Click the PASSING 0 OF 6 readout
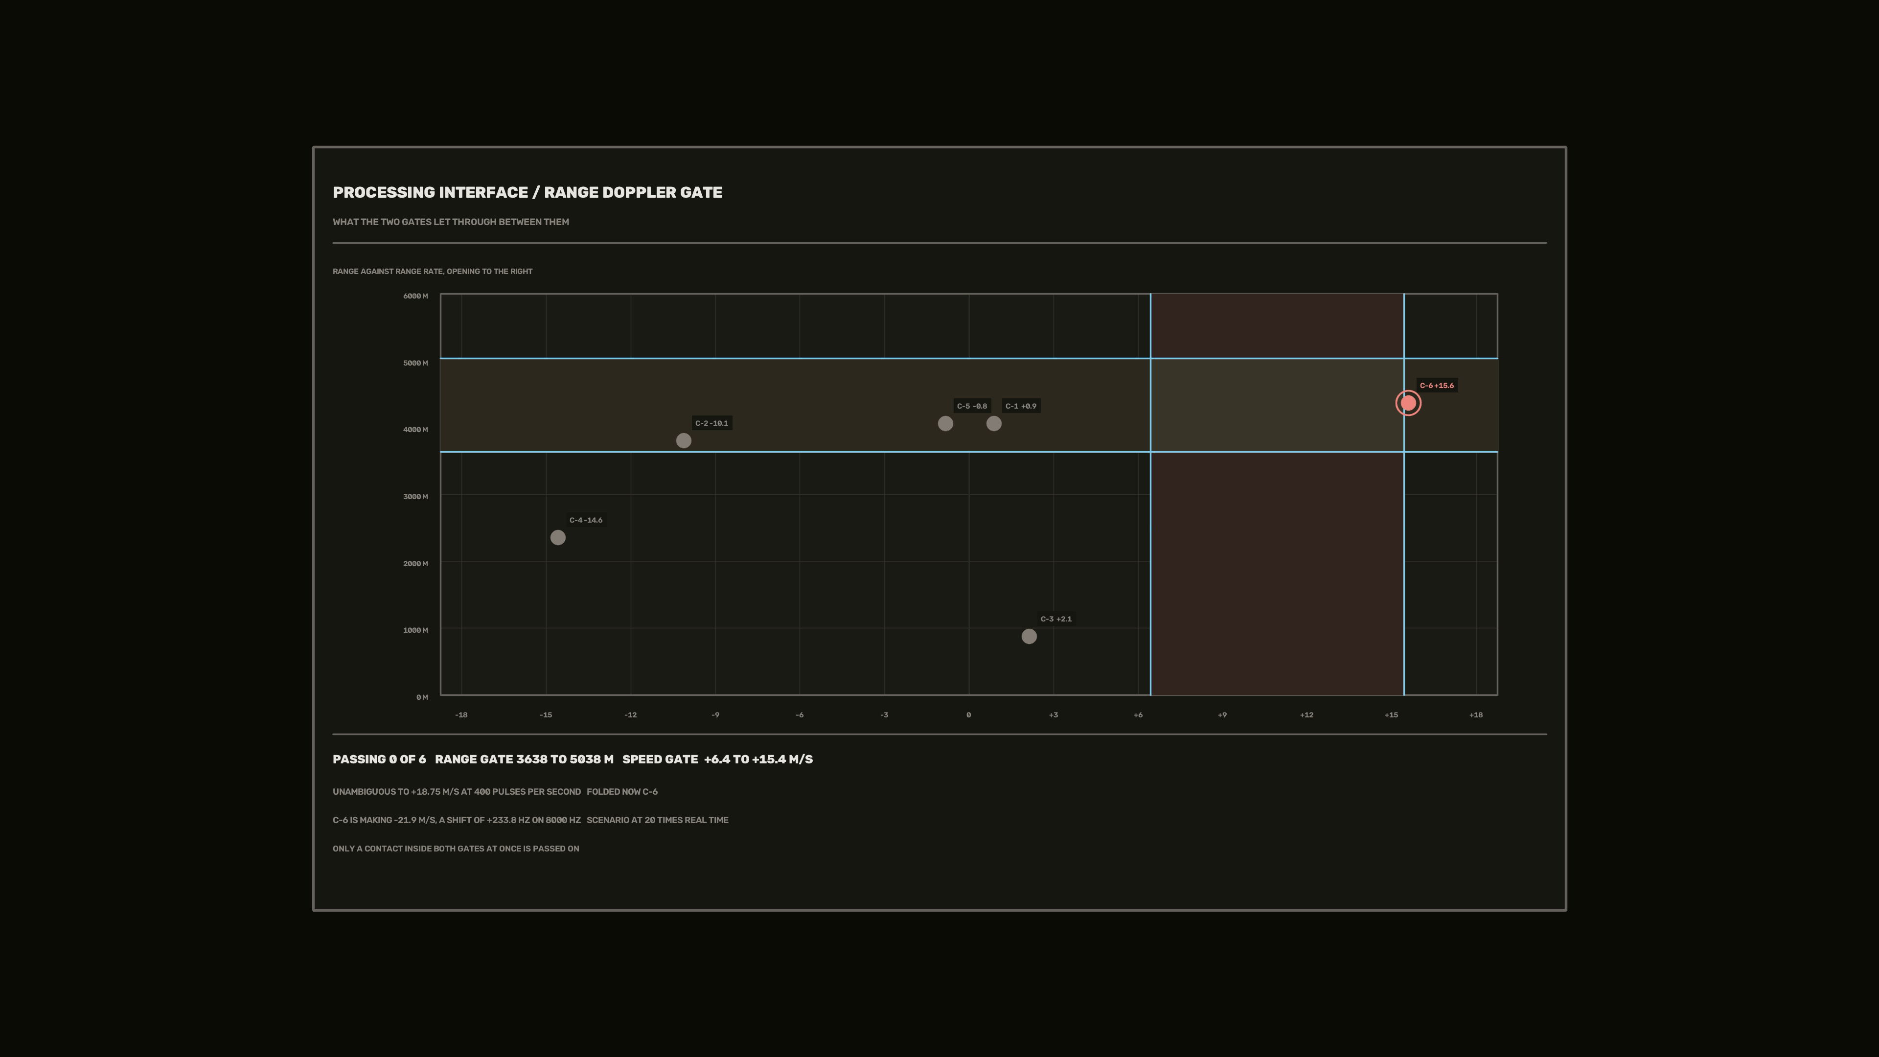This screenshot has height=1057, width=1879. click(x=379, y=759)
